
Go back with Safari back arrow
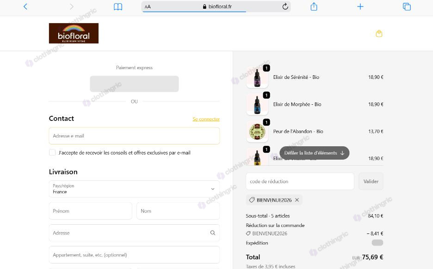click(x=25, y=6)
